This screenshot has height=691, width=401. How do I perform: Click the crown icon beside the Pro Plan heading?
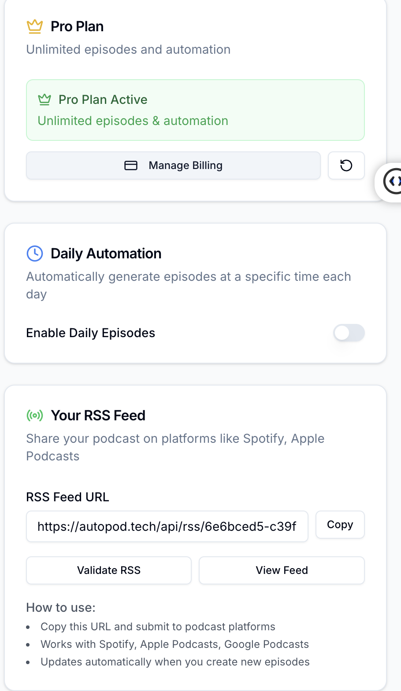(x=35, y=26)
